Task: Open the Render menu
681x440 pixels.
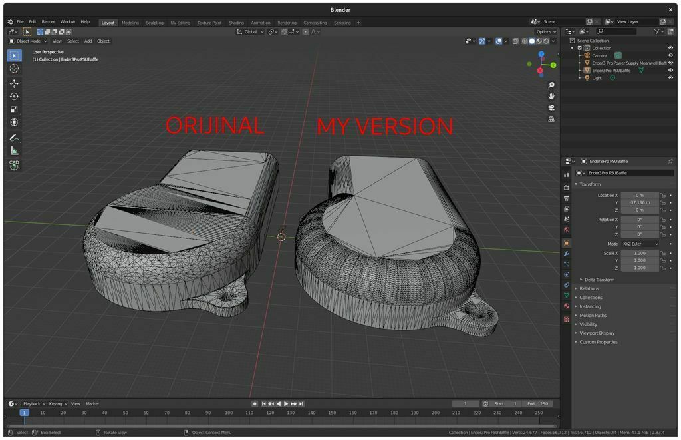Action: 49,22
